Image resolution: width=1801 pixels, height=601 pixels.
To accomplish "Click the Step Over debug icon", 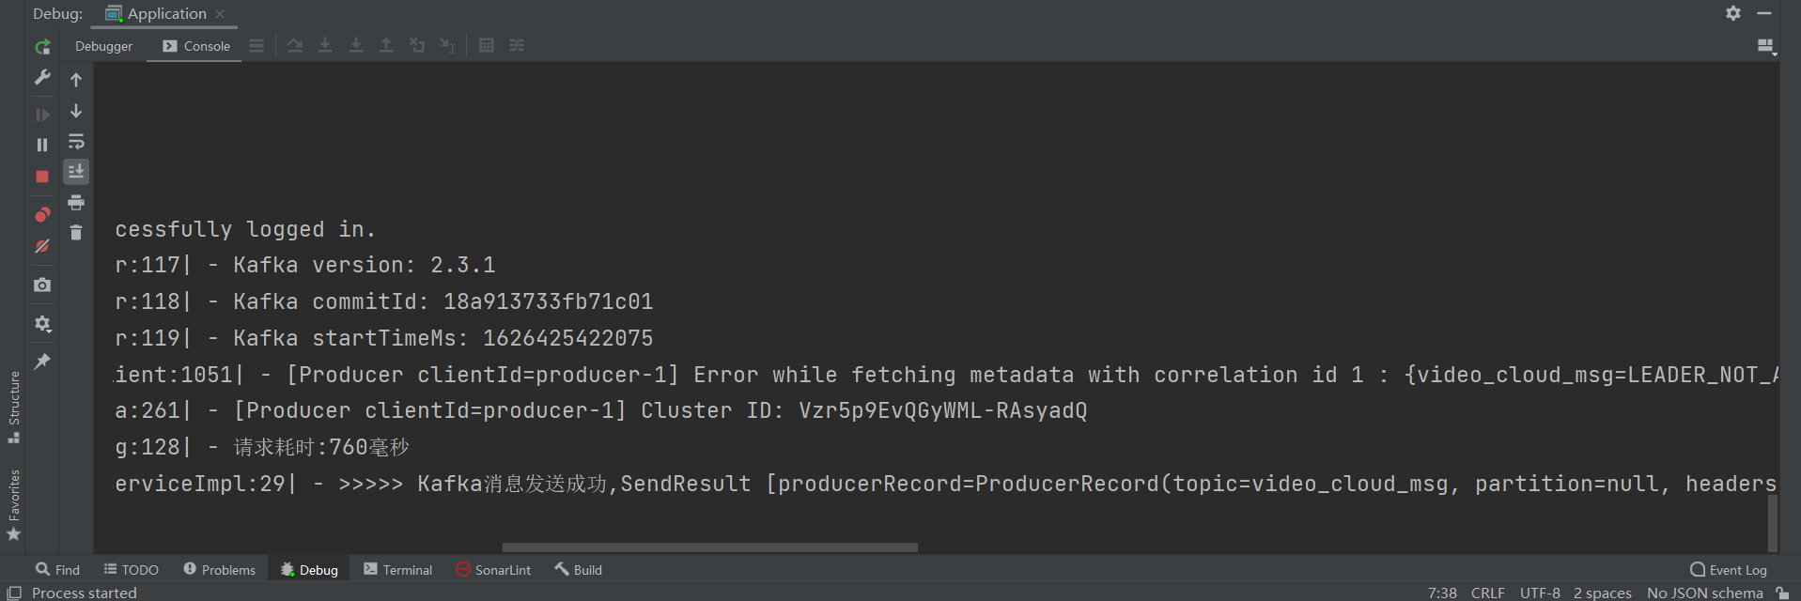I will [295, 45].
